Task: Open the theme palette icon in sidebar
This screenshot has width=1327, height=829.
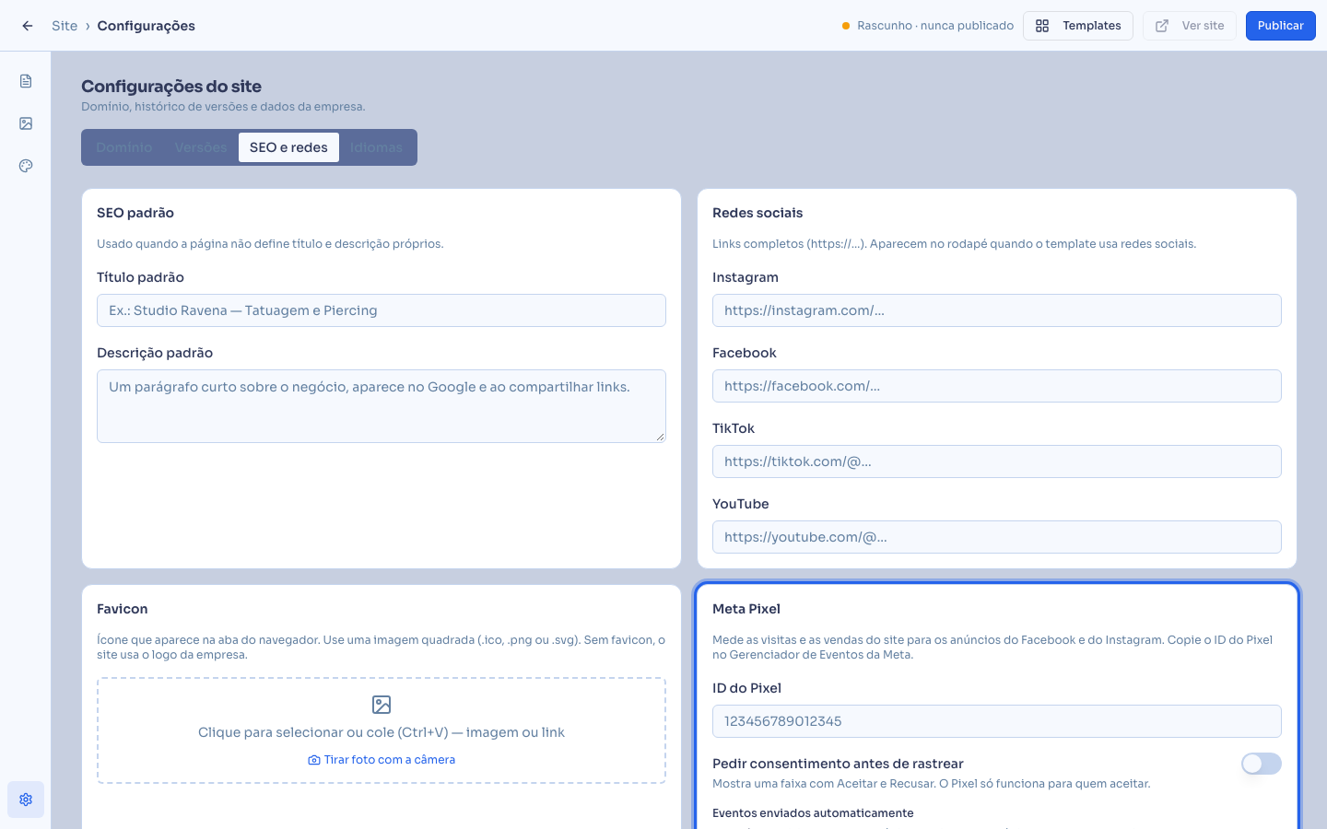Action: click(26, 166)
